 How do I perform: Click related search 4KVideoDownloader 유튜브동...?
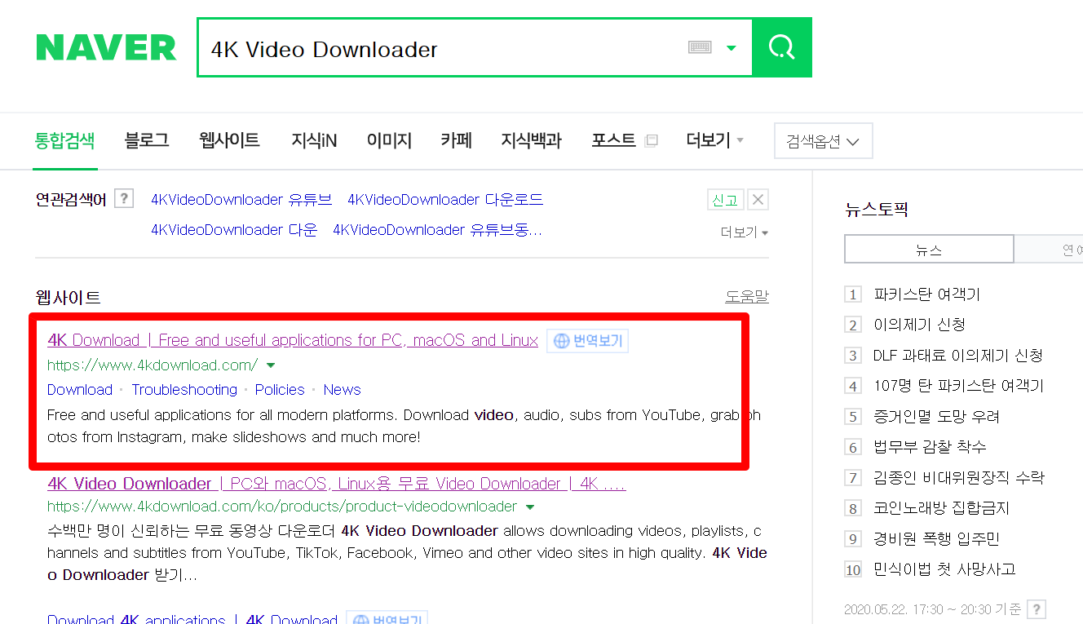437,230
